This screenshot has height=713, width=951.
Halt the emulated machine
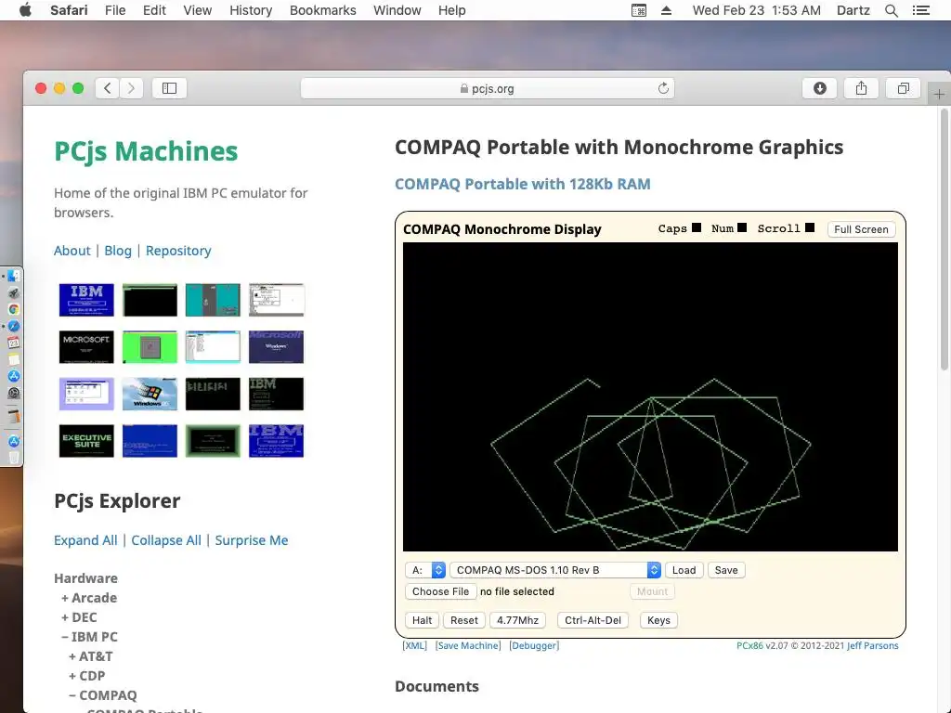pyautogui.click(x=422, y=620)
